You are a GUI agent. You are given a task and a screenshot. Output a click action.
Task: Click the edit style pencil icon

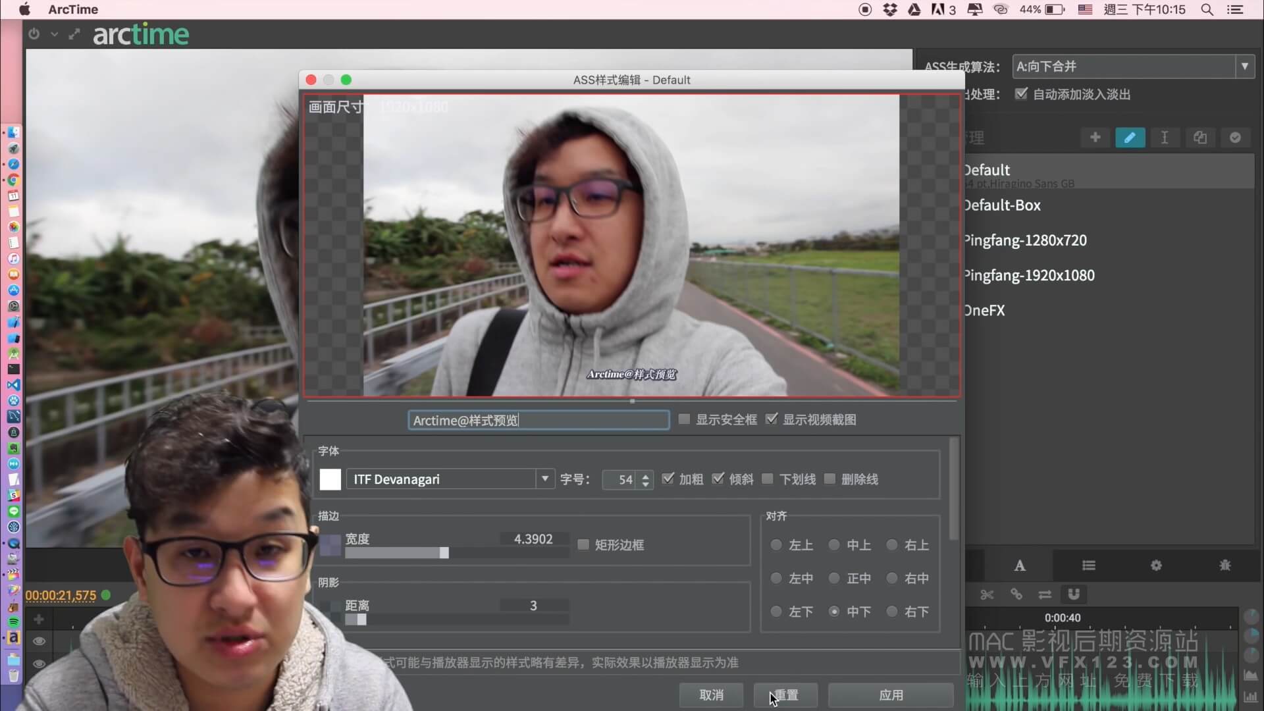pos(1130,138)
